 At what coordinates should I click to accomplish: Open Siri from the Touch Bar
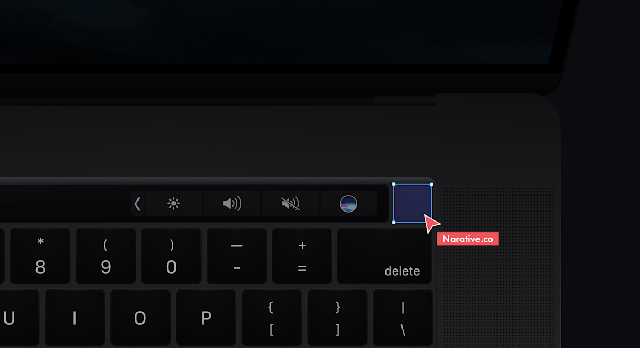(x=348, y=203)
